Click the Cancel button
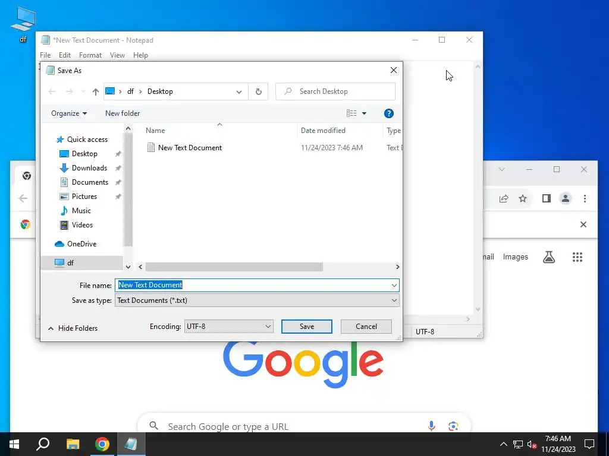 coord(366,327)
